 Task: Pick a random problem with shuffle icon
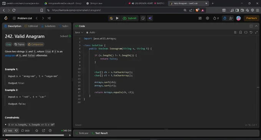[49, 18]
